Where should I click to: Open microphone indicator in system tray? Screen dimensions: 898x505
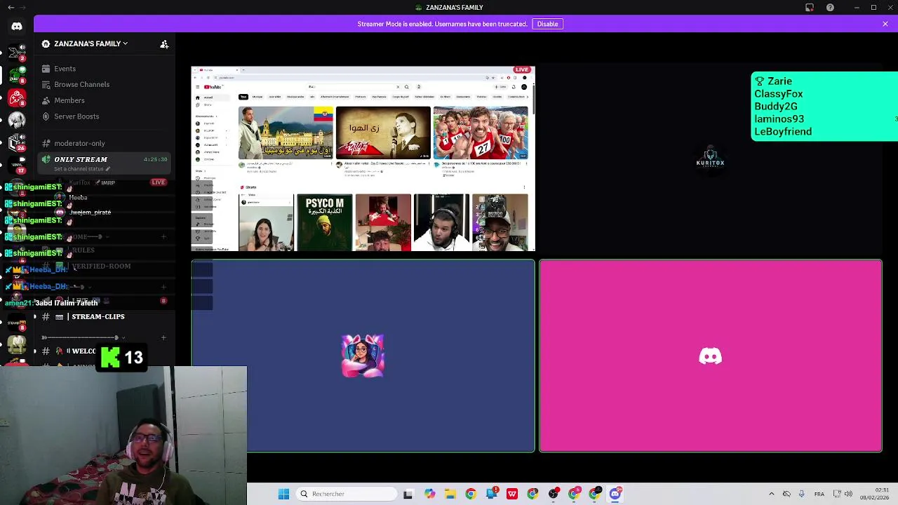(802, 494)
